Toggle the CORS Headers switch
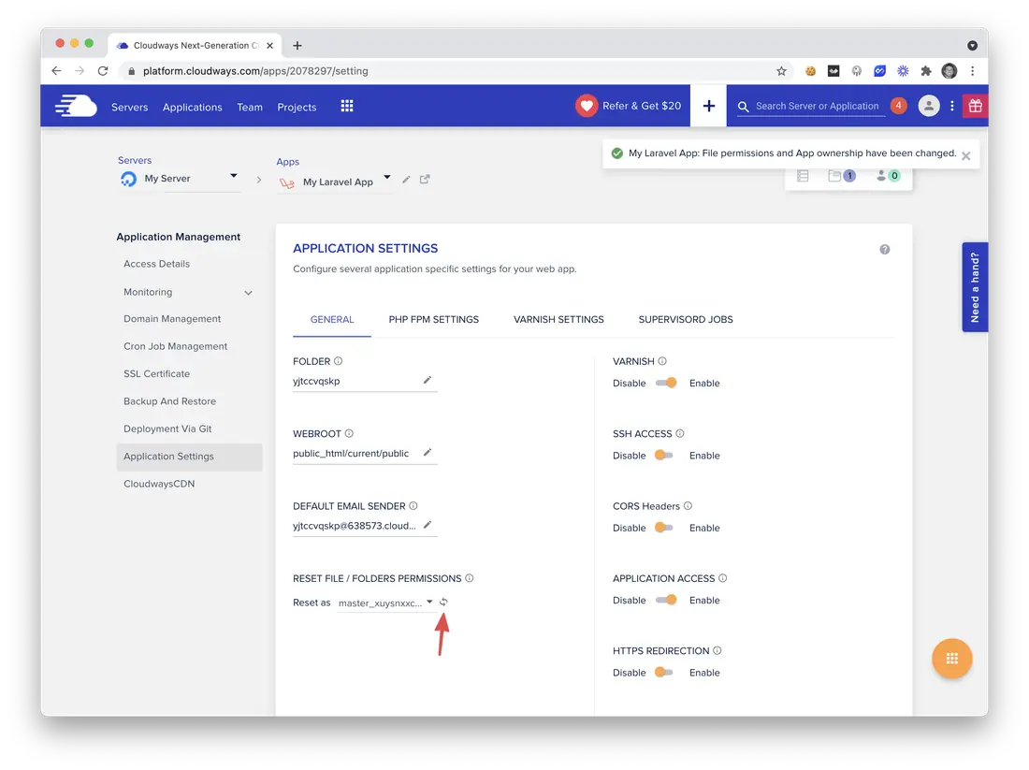1029x770 pixels. pyautogui.click(x=663, y=528)
